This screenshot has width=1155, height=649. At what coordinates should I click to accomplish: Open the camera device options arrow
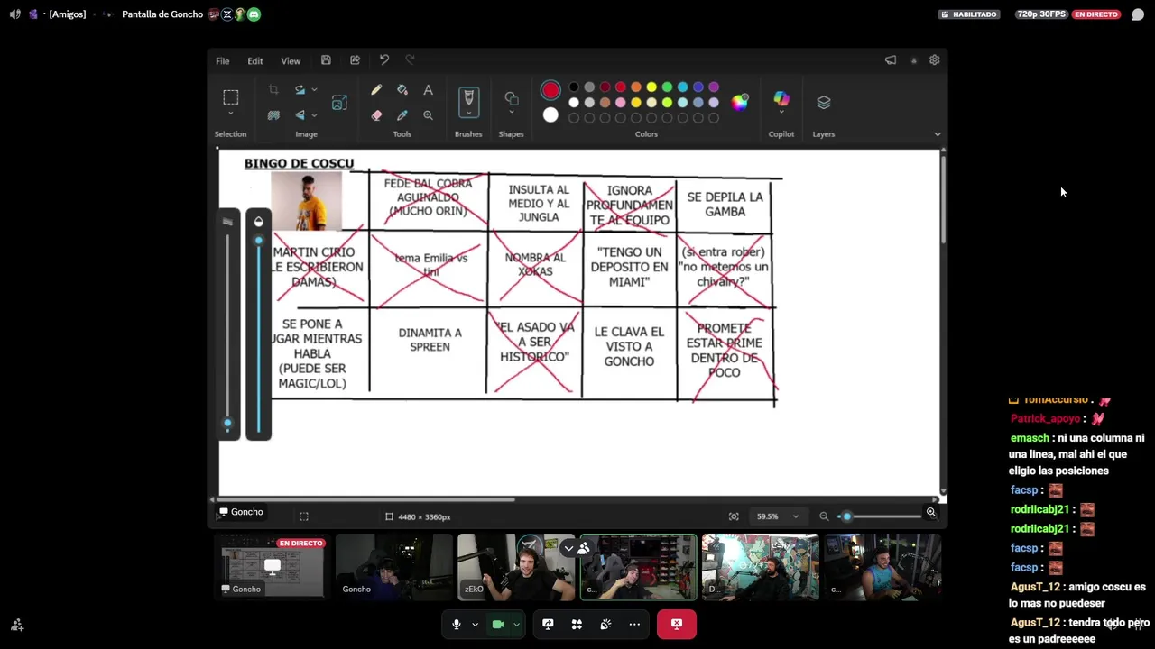pyautogui.click(x=516, y=624)
